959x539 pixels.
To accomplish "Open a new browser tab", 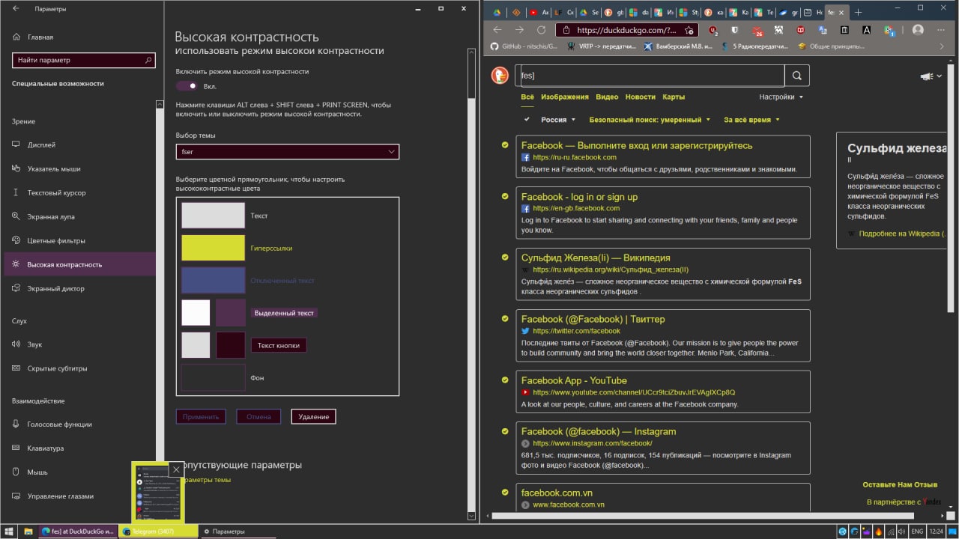I will pyautogui.click(x=858, y=12).
